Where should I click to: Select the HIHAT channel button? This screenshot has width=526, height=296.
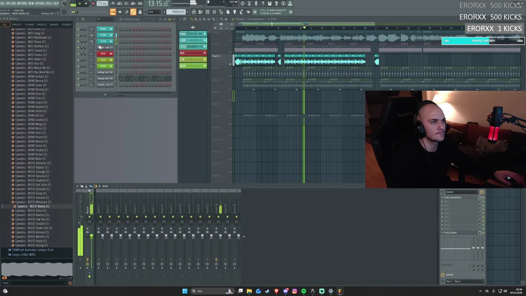(105, 66)
